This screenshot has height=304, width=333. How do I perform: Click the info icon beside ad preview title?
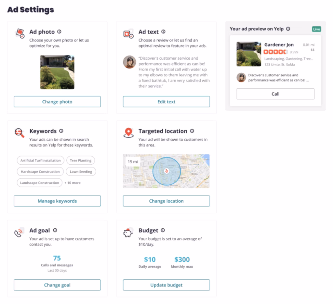(x=288, y=29)
